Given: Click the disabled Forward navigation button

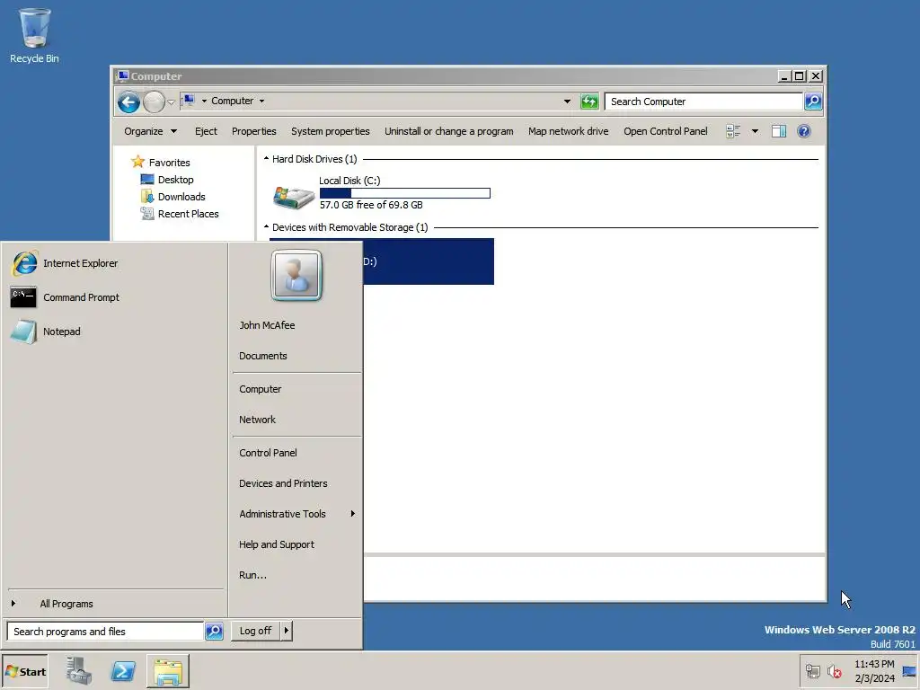Looking at the screenshot, I should pyautogui.click(x=154, y=102).
